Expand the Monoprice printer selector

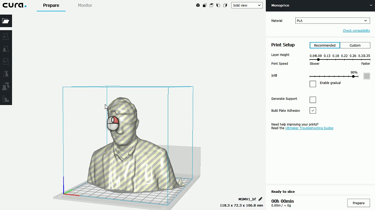pyautogui.click(x=321, y=5)
